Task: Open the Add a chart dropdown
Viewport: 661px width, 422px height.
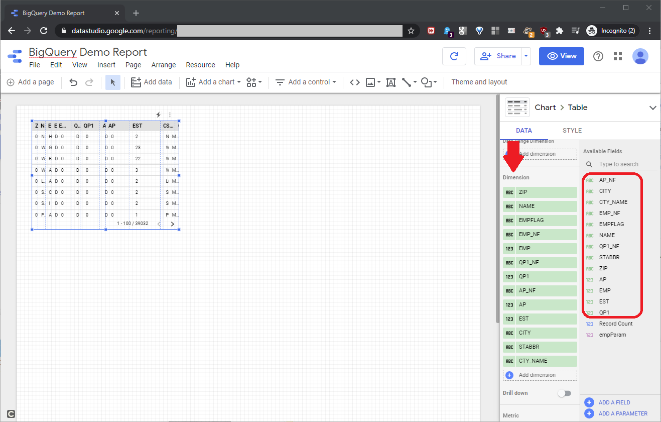Action: (x=213, y=82)
